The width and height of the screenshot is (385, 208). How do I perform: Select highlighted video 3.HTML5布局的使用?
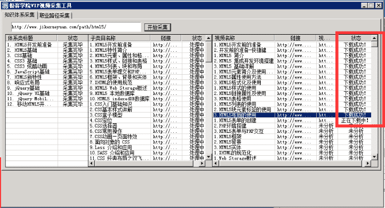(292, 115)
